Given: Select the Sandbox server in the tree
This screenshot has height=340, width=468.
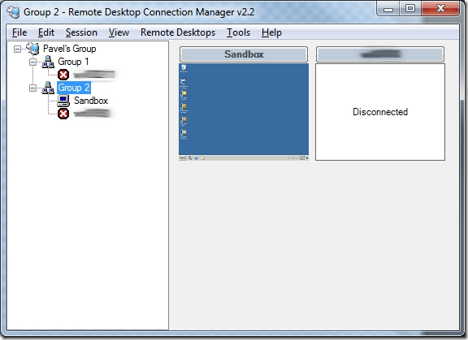Looking at the screenshot, I should tap(91, 101).
